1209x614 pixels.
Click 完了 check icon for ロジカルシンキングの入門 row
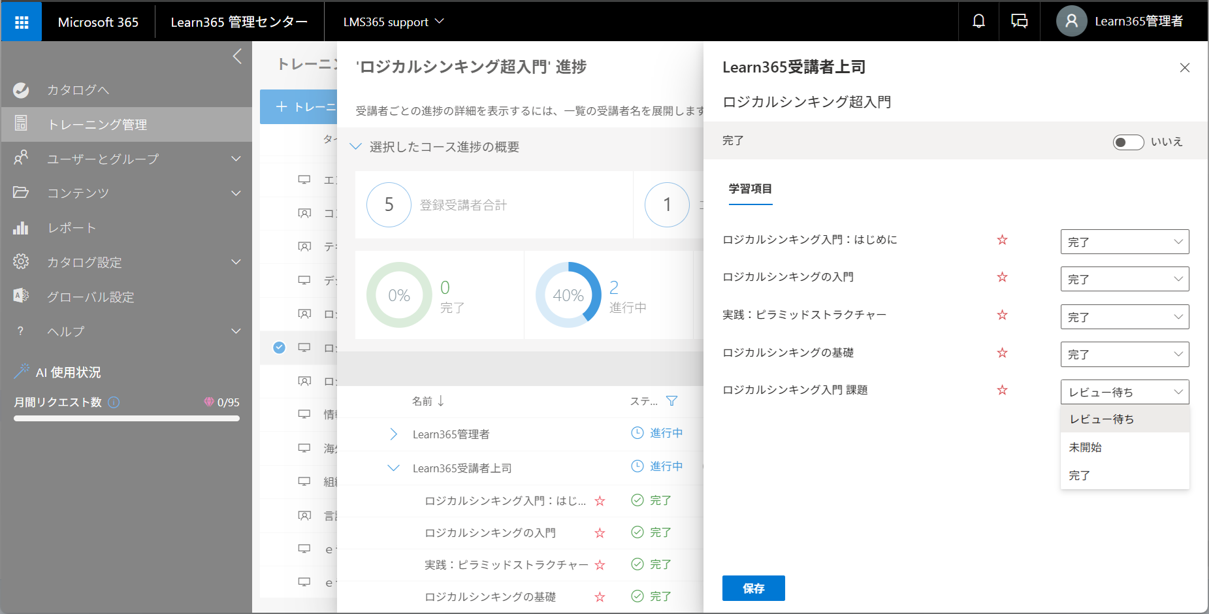click(637, 532)
